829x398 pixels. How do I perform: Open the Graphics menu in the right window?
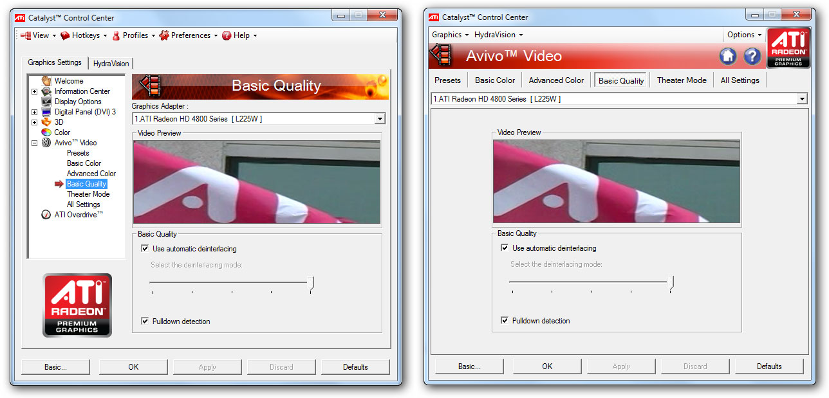[x=449, y=35]
